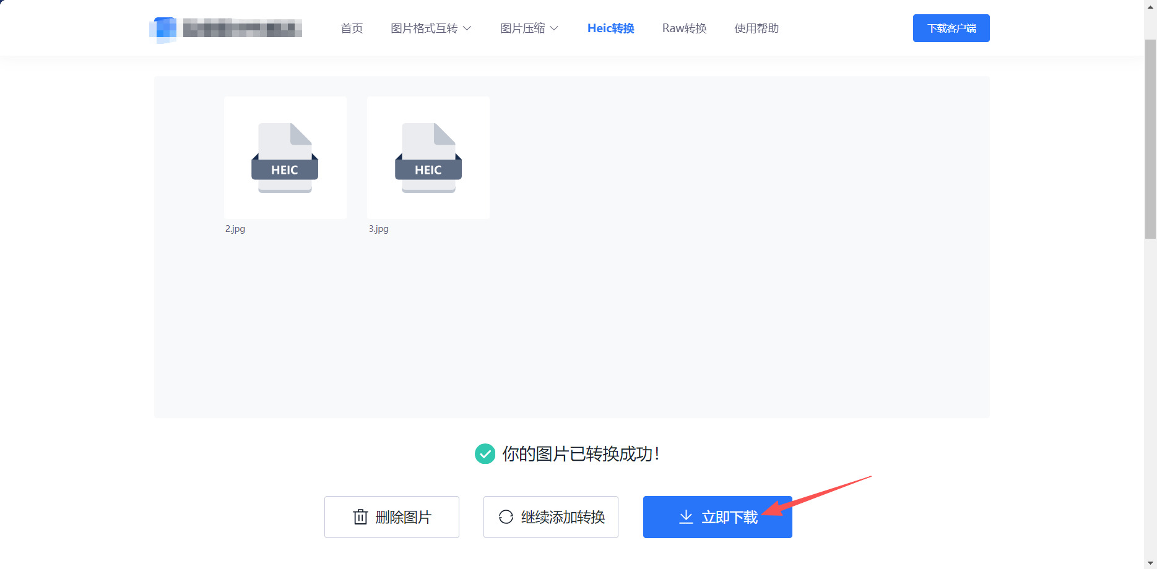This screenshot has width=1157, height=569.
Task: Click the 你的图片已转换成功 message
Action: click(x=581, y=454)
